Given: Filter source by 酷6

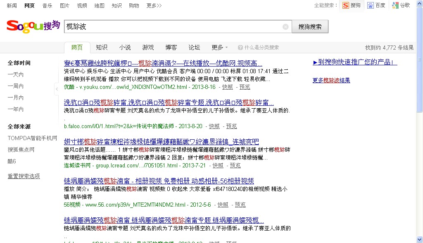Looking at the screenshot, I should [12, 161].
